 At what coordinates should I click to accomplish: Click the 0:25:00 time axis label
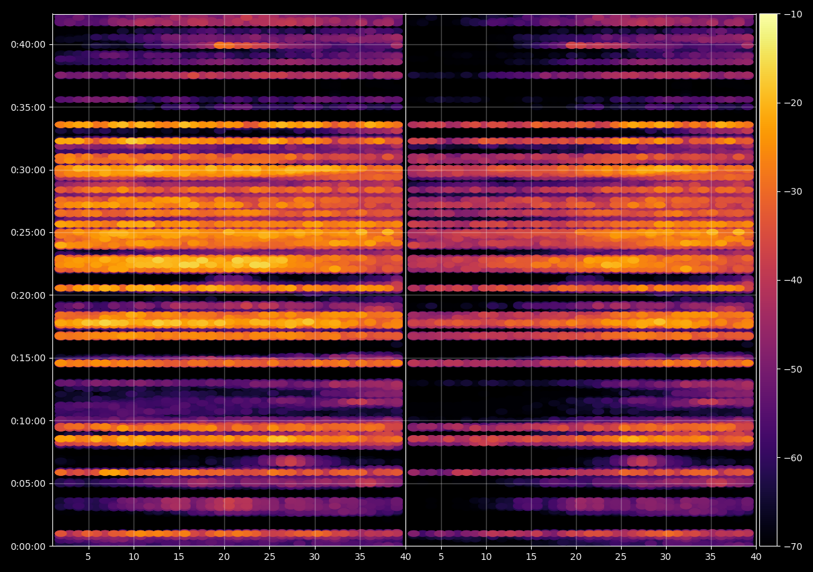[28, 232]
